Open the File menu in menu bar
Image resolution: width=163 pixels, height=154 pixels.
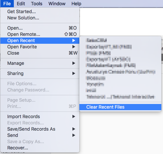pos(7,4)
